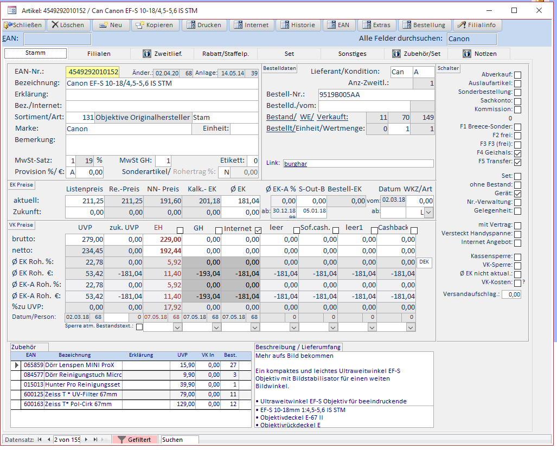Screen dimensions: 557x450
Task: Click the EAN form icon in toolbar
Action: [x=331, y=25]
